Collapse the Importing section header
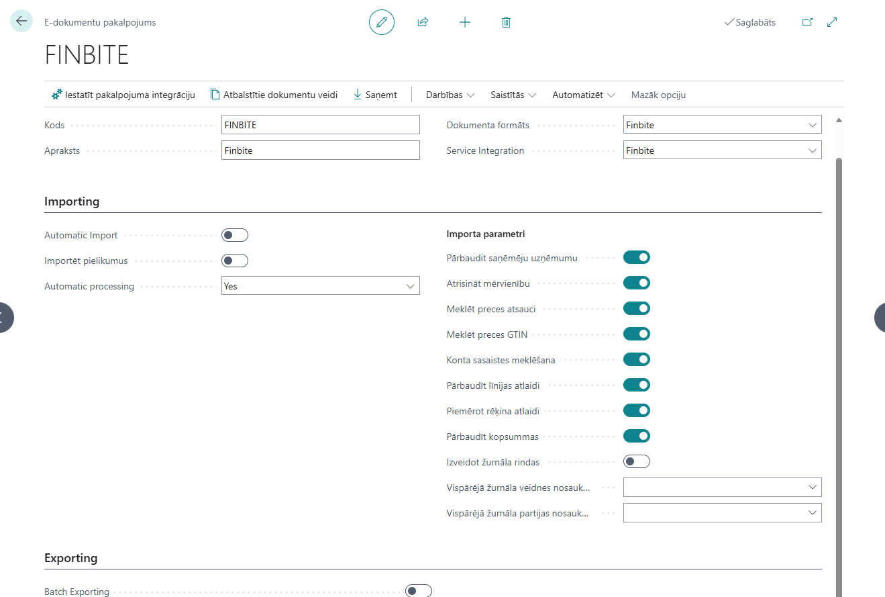 (72, 201)
